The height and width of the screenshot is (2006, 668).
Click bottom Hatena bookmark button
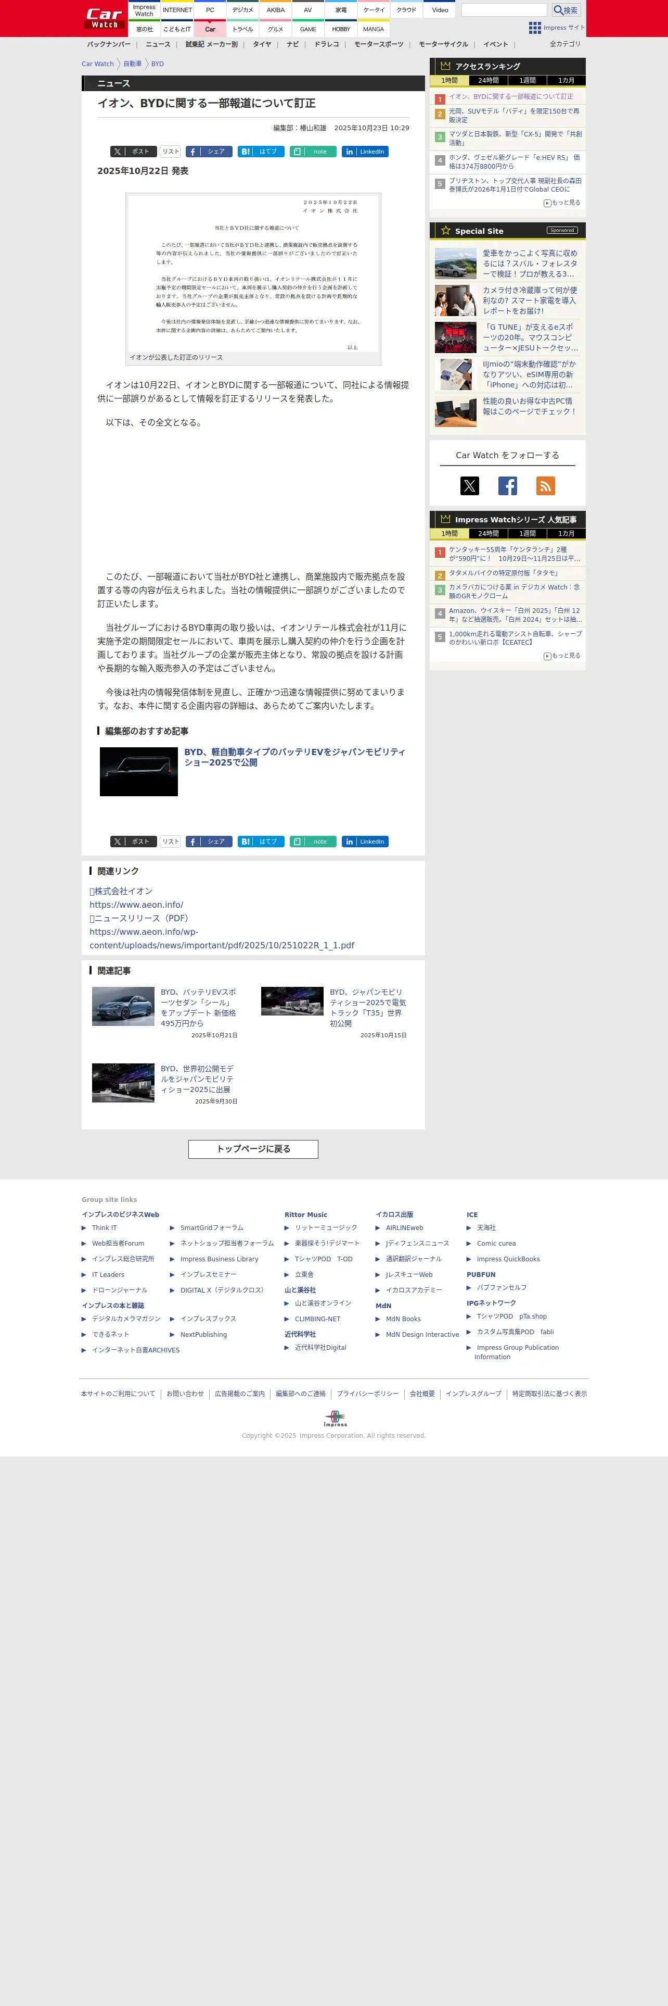261,841
